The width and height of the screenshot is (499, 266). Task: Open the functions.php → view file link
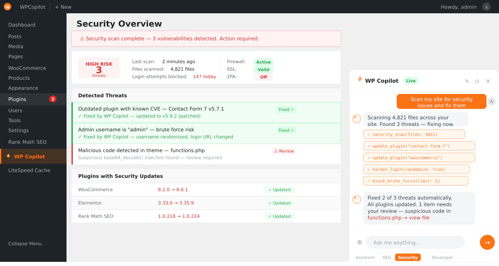pyautogui.click(x=398, y=218)
